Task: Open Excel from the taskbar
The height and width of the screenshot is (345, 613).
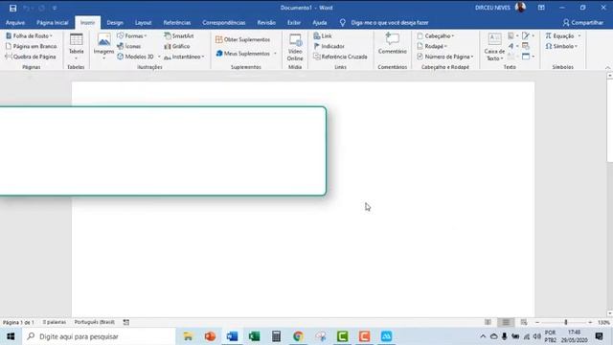Action: pyautogui.click(x=254, y=336)
